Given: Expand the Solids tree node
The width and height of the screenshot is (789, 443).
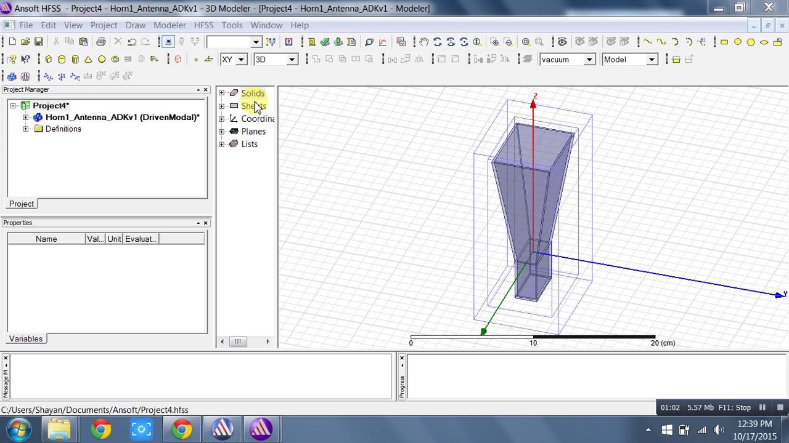Looking at the screenshot, I should click(222, 93).
